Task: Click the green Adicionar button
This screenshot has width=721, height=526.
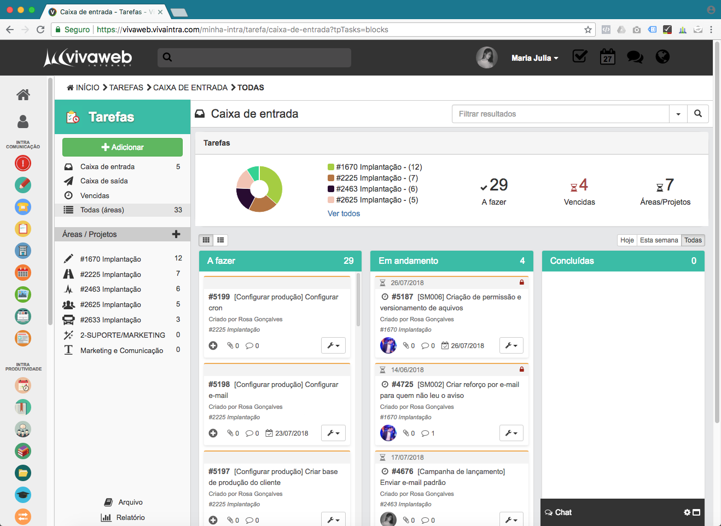Action: click(x=123, y=147)
